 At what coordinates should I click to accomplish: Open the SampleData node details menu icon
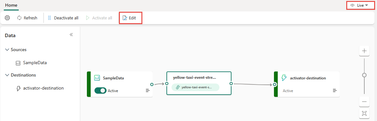[147, 91]
